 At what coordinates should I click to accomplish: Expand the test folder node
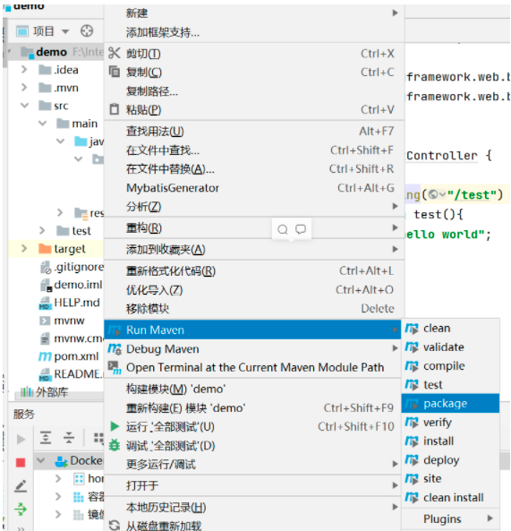pyautogui.click(x=42, y=231)
